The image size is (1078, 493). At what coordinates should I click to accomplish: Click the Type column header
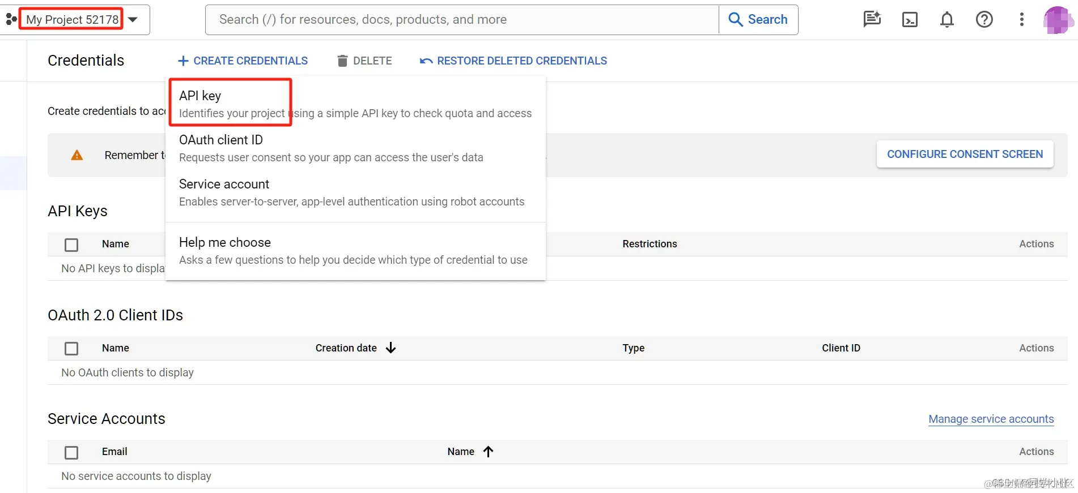point(634,348)
